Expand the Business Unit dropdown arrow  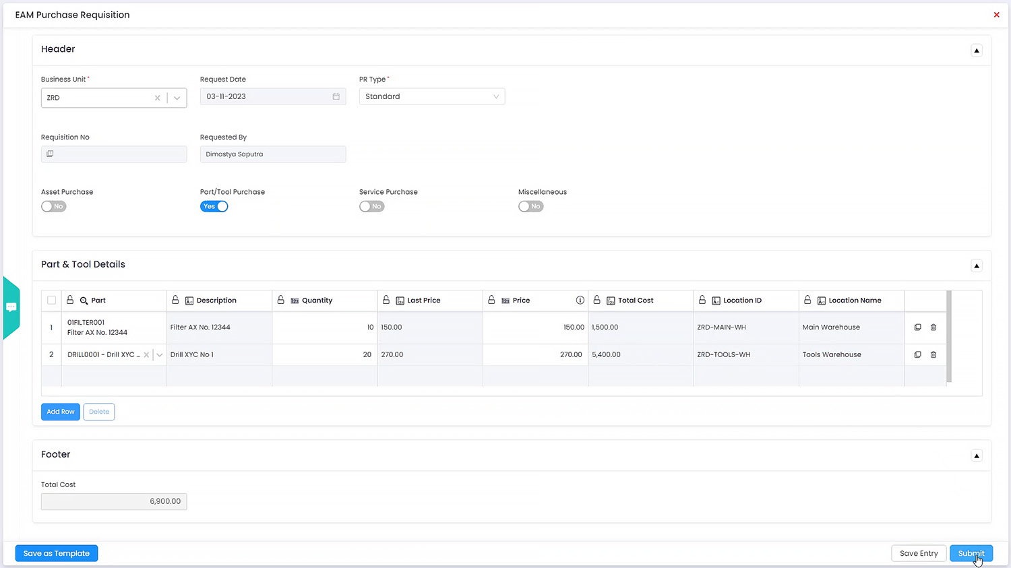click(x=177, y=98)
